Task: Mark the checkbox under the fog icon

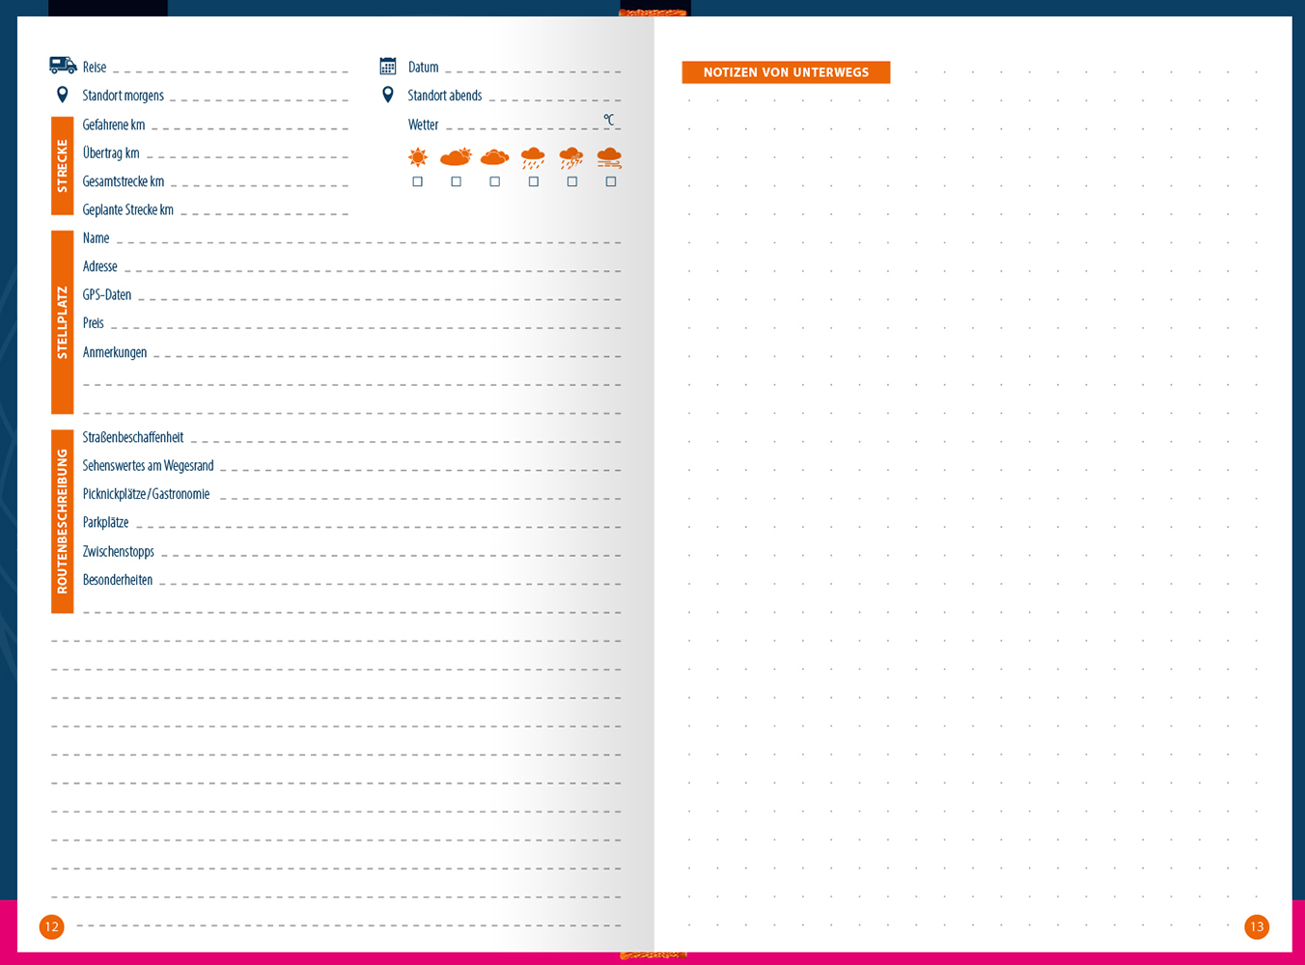Action: coord(611,181)
